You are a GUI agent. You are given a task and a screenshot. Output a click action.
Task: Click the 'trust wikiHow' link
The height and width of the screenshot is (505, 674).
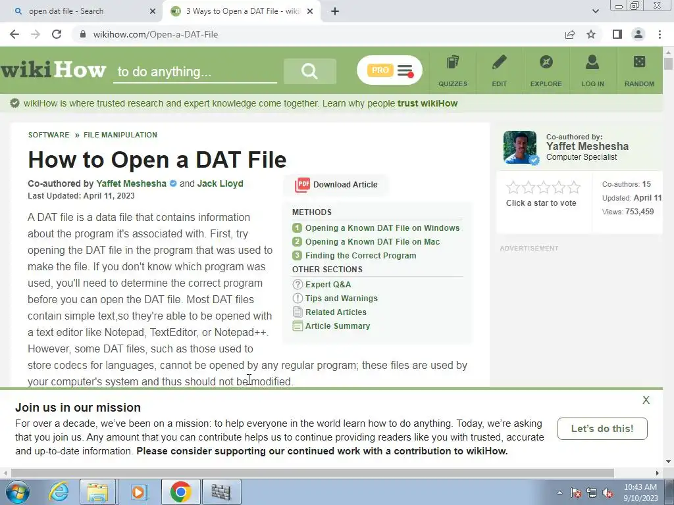coord(427,103)
